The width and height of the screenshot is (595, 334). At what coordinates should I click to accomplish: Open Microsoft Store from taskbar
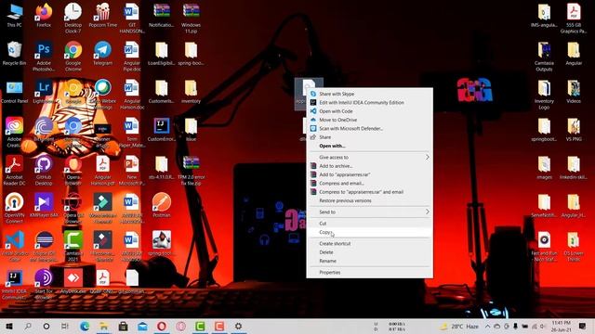pos(123,326)
